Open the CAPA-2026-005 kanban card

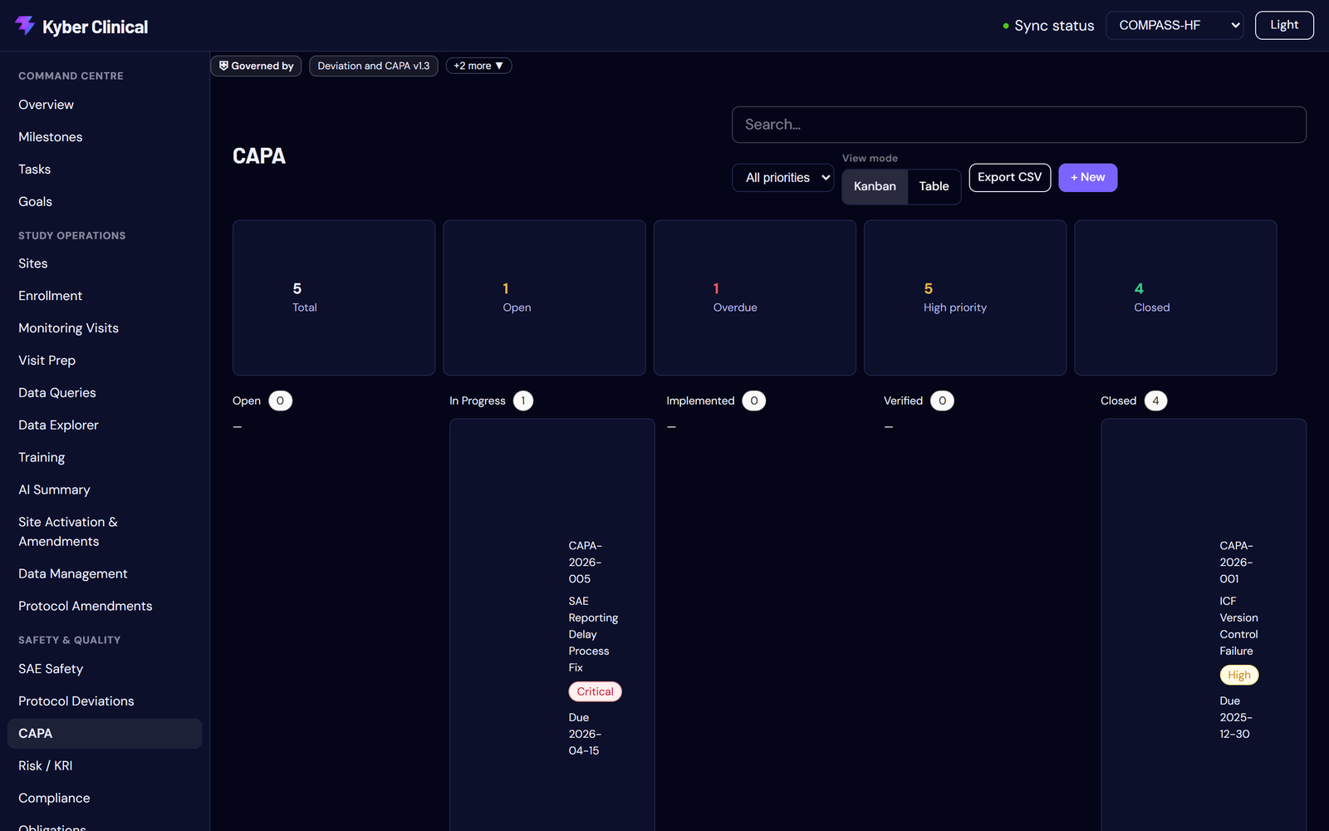click(x=552, y=625)
